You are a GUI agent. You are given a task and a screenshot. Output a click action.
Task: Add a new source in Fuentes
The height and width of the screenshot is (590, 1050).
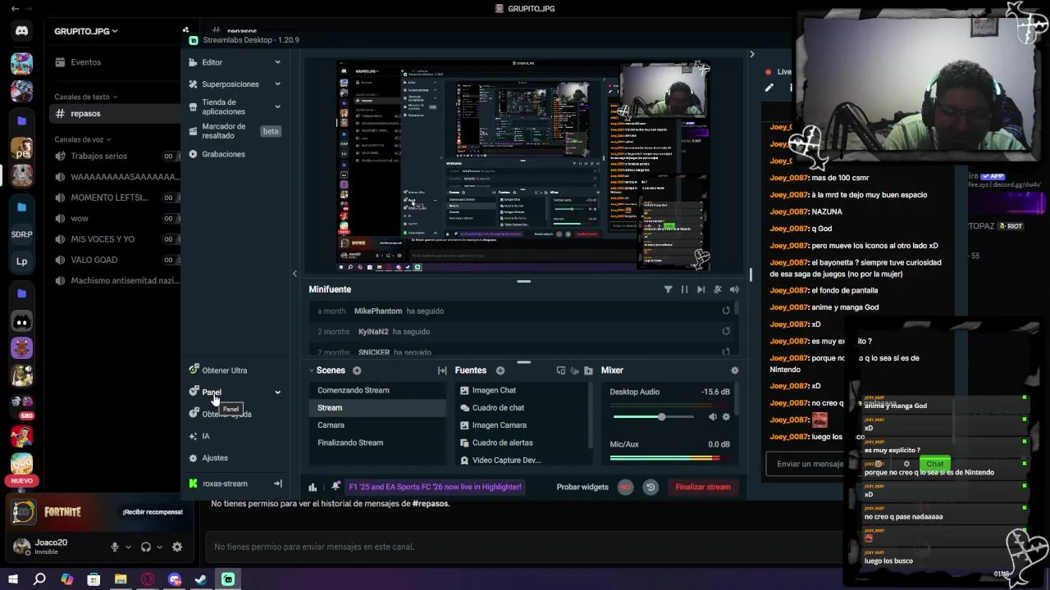500,370
